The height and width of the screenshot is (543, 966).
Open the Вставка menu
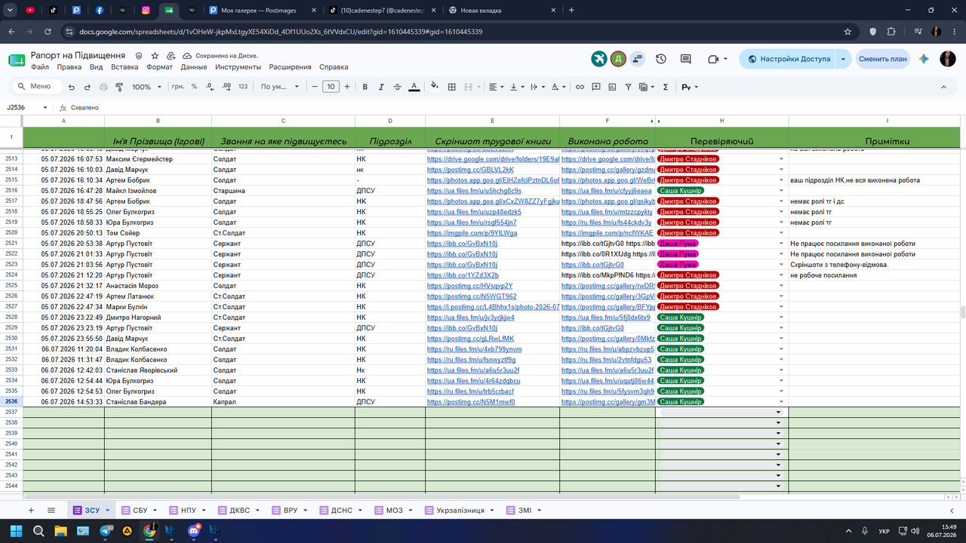pyautogui.click(x=125, y=67)
